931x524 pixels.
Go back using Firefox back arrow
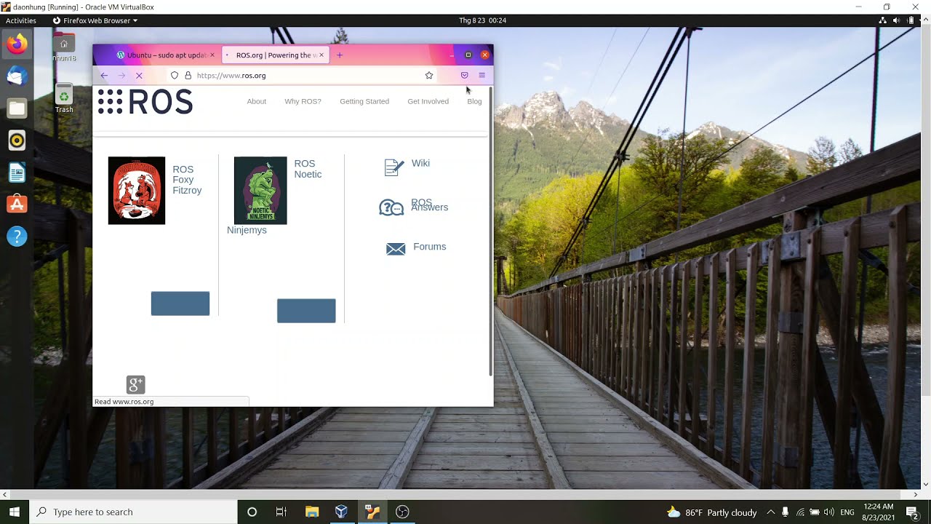(104, 75)
